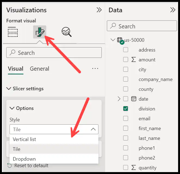
Task: Select the Format visual paintbrush icon
Action: (x=40, y=32)
